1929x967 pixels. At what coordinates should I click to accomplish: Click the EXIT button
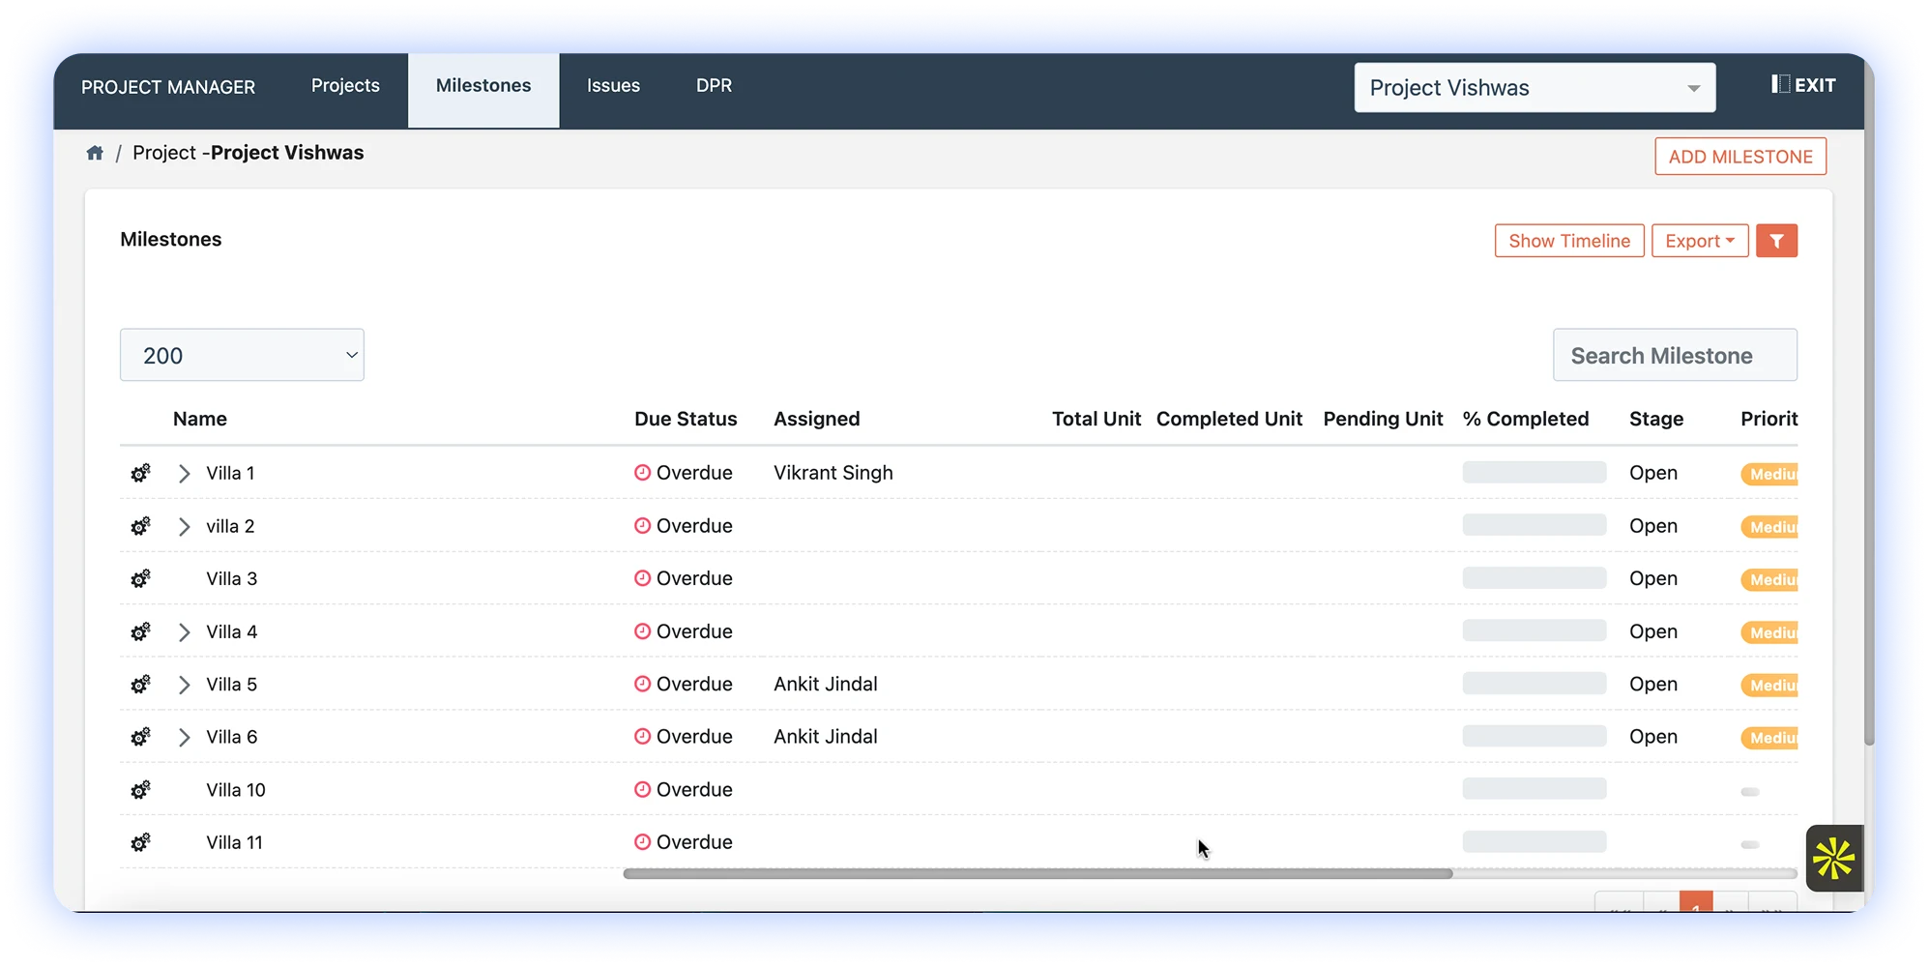1803,85
